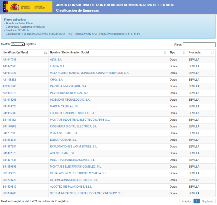Click 'Mostrando registros del 1 al 21' status
Image resolution: width=217 pixels, height=205 pixels.
pos(35,201)
